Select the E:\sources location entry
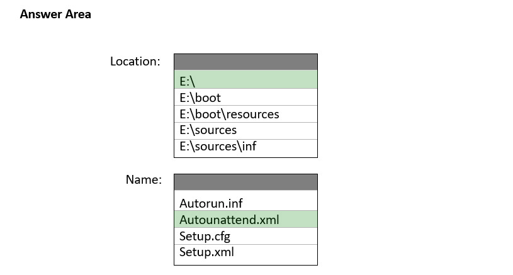This screenshot has width=513, height=275. tap(245, 131)
